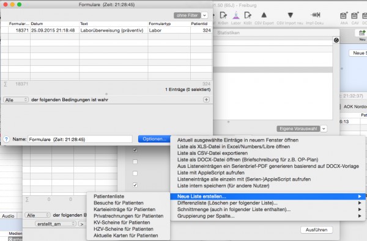Click the 'Eigene Vorauswahl' button
Screen dimensions: 367x241
298,129
